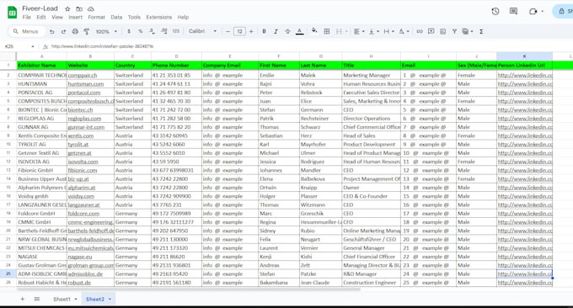Open horizontal align dropdown
Screen dimensions: 573x308
coord(359,32)
